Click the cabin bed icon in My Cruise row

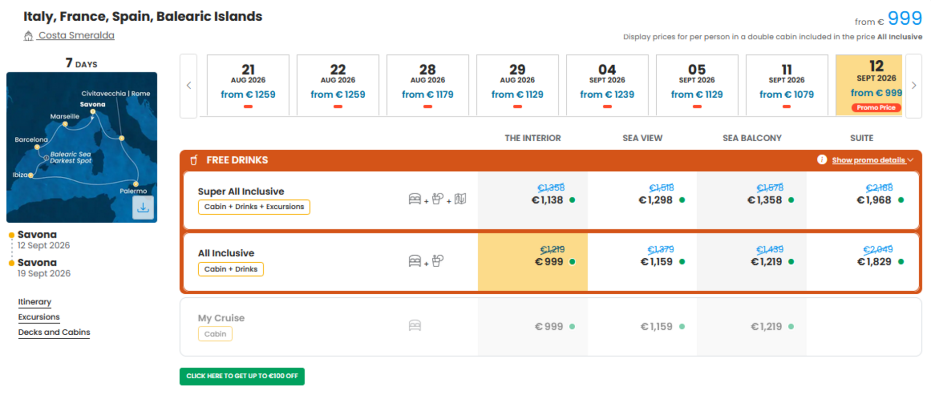[x=415, y=325]
